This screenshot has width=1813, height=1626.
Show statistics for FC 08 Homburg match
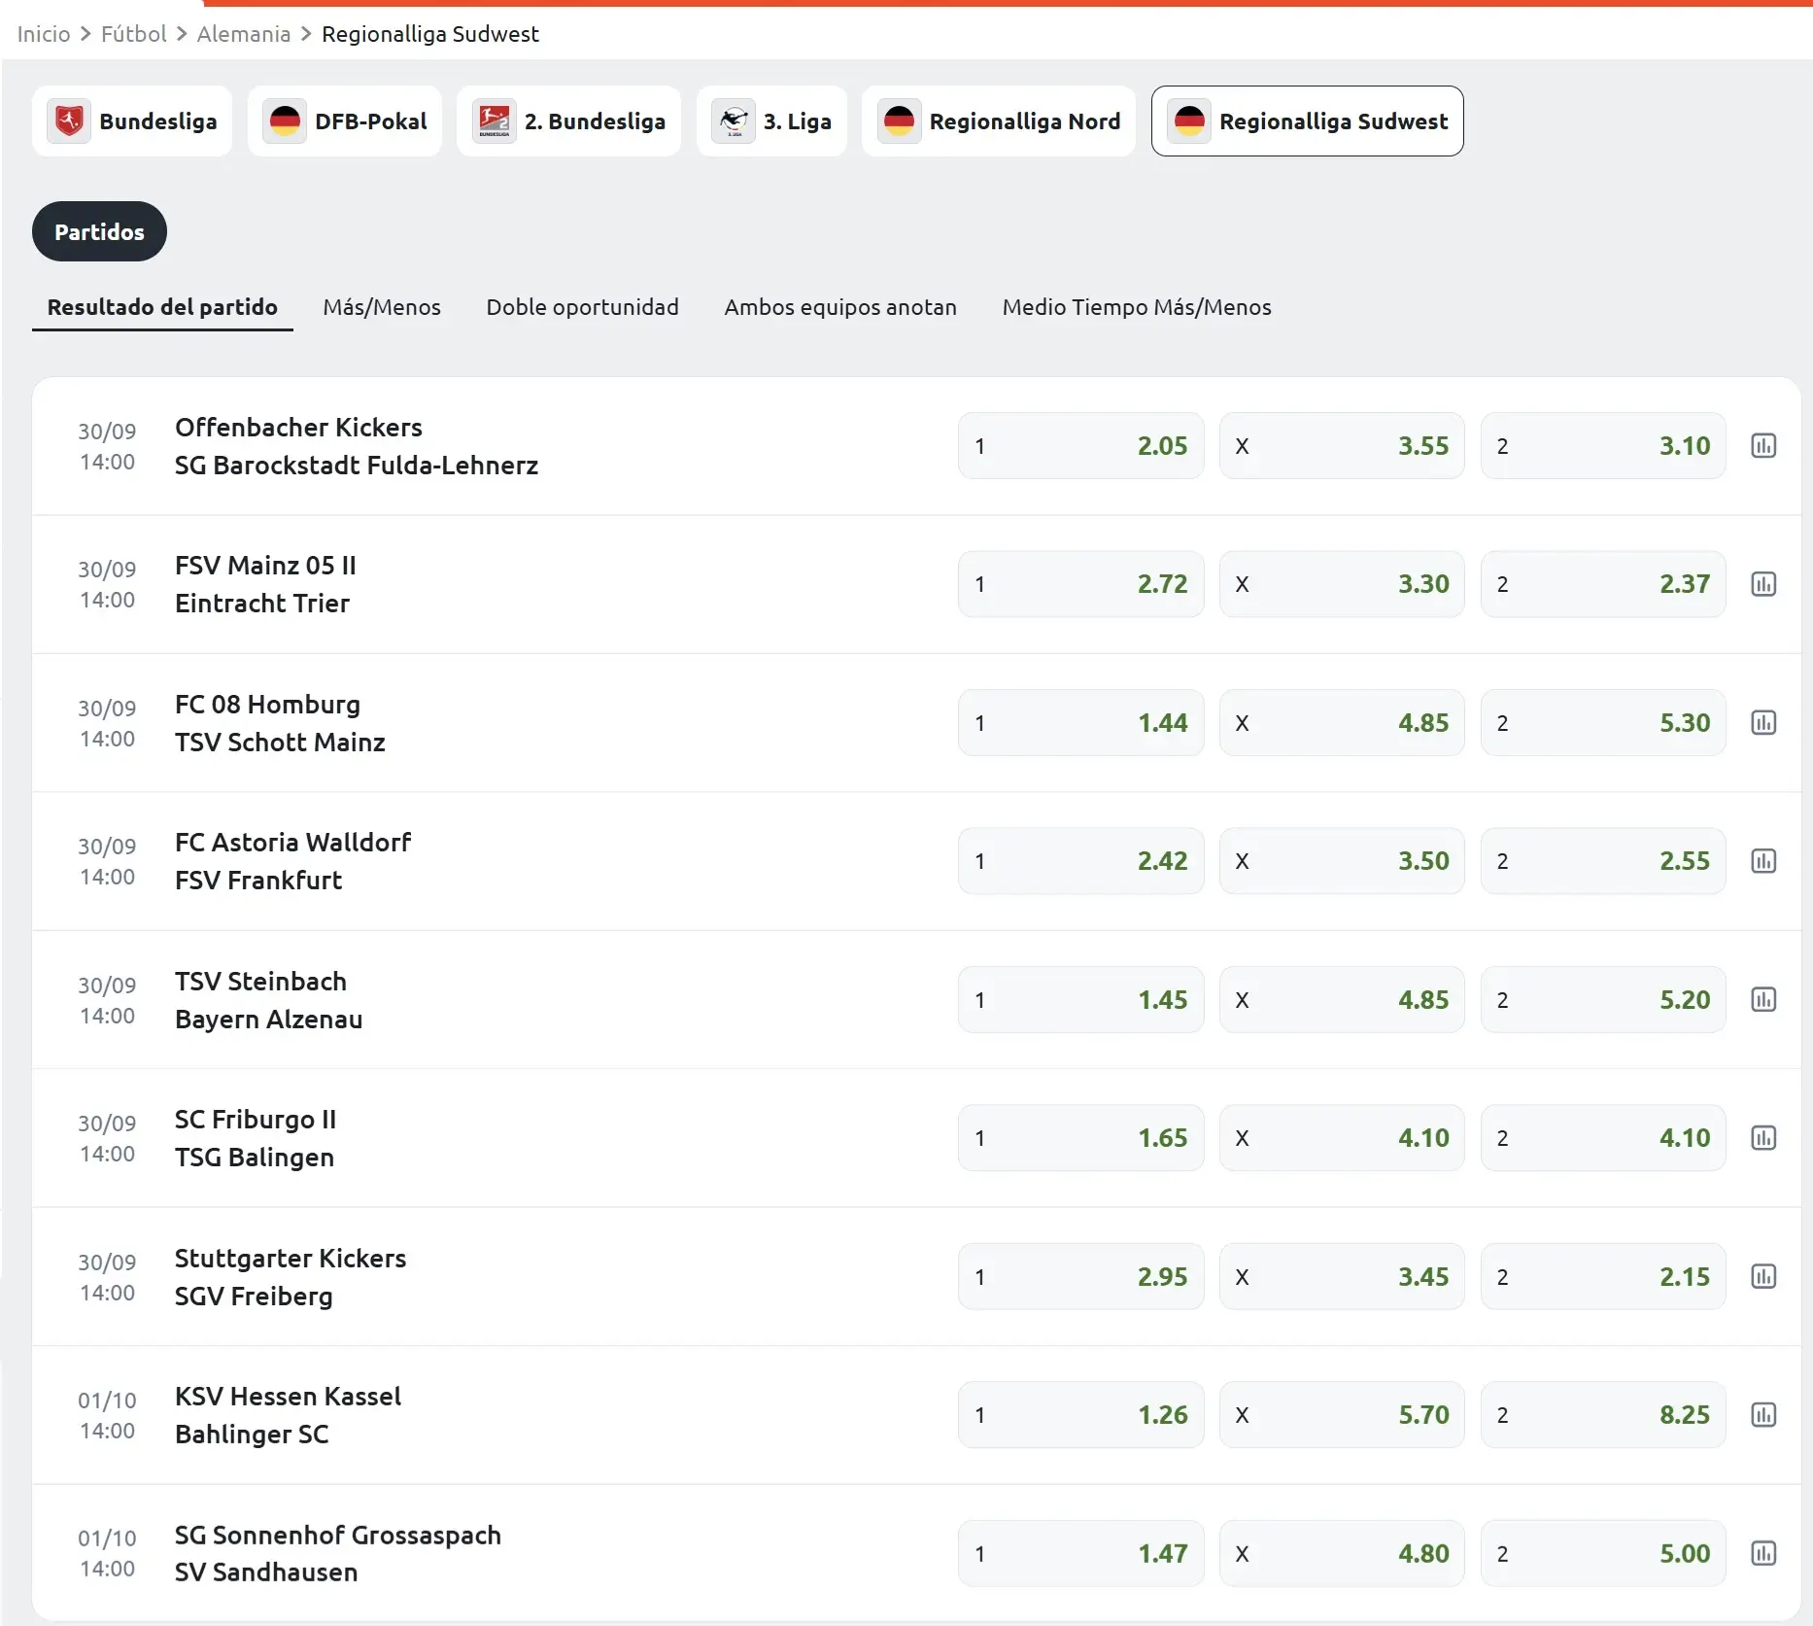pos(1762,723)
